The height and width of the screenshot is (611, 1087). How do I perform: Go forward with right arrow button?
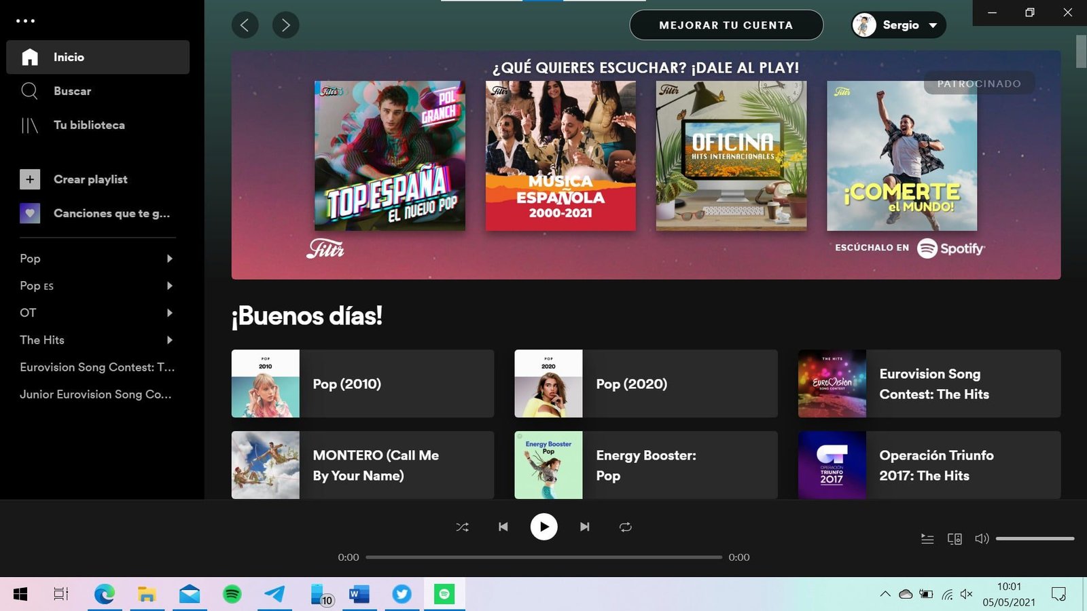tap(285, 25)
